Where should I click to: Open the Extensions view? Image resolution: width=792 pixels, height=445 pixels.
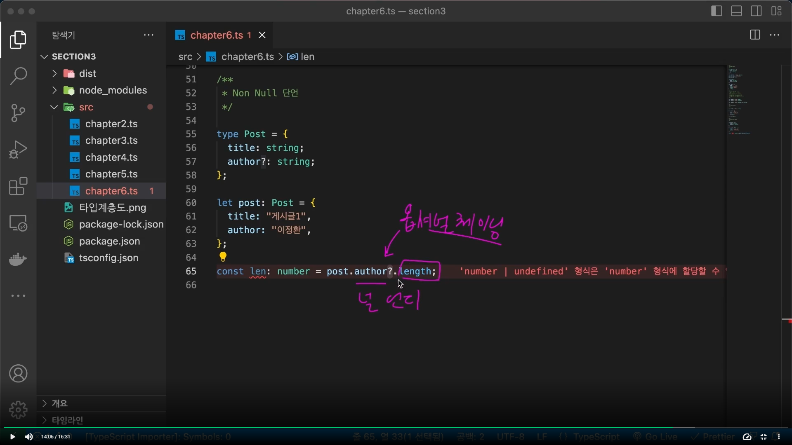(18, 186)
